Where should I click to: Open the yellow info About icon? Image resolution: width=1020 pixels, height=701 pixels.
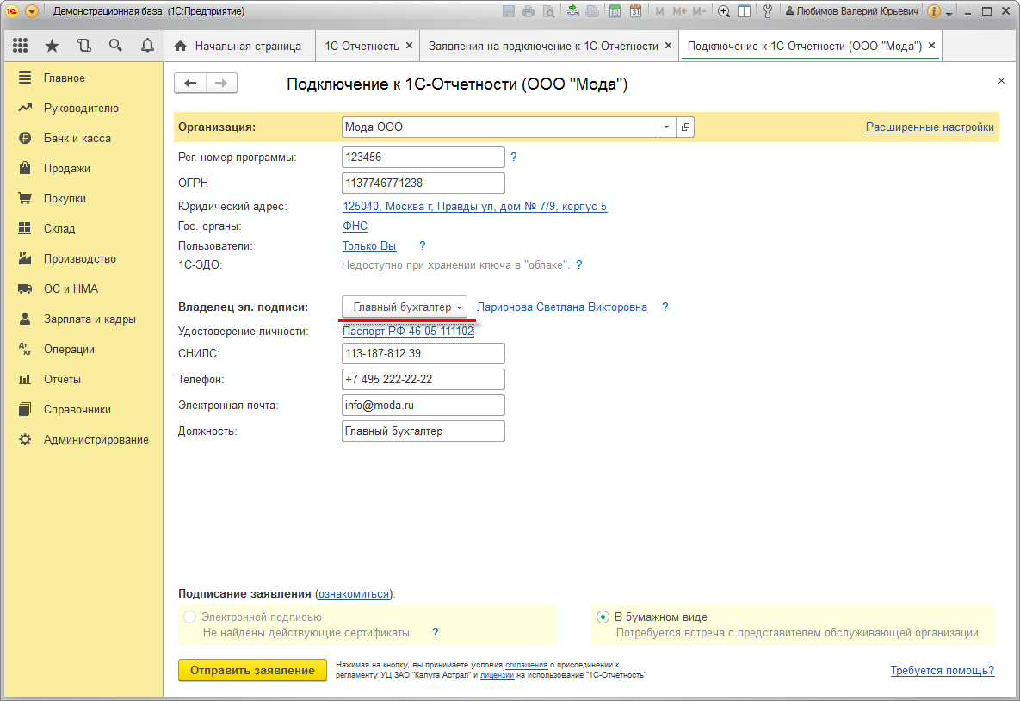coord(933,11)
